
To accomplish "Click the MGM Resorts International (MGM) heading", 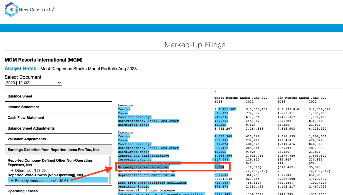I will point(44,60).
